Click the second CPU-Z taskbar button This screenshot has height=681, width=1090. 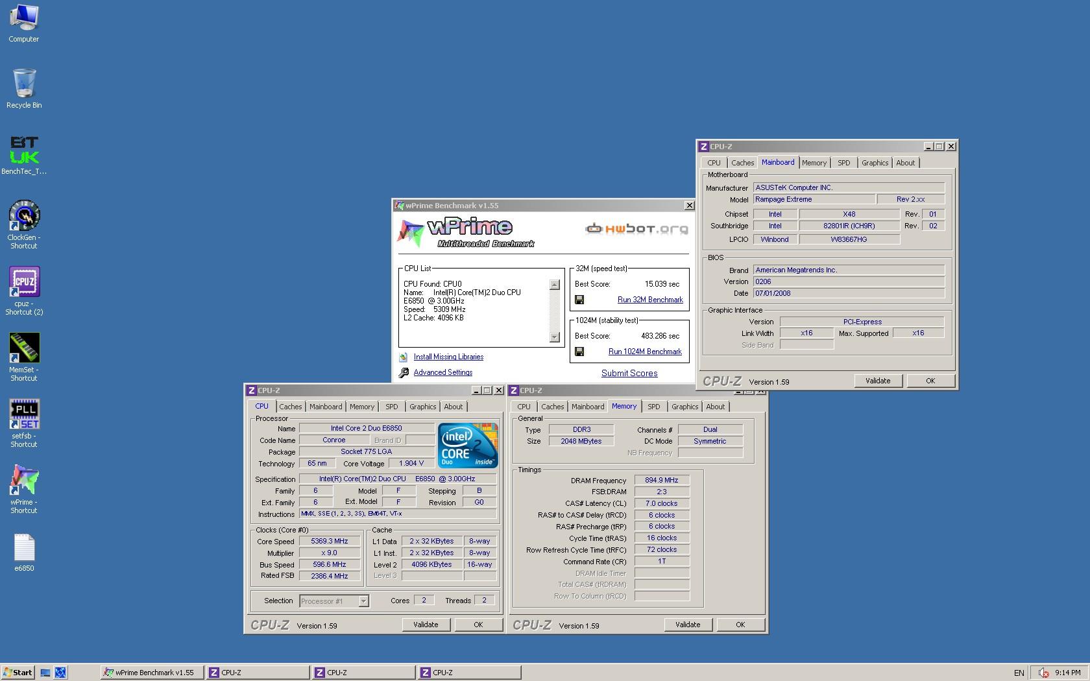pyautogui.click(x=363, y=673)
